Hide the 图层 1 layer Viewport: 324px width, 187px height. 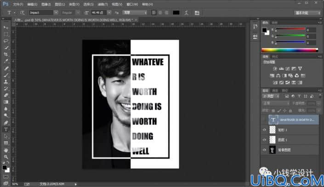click(x=264, y=140)
